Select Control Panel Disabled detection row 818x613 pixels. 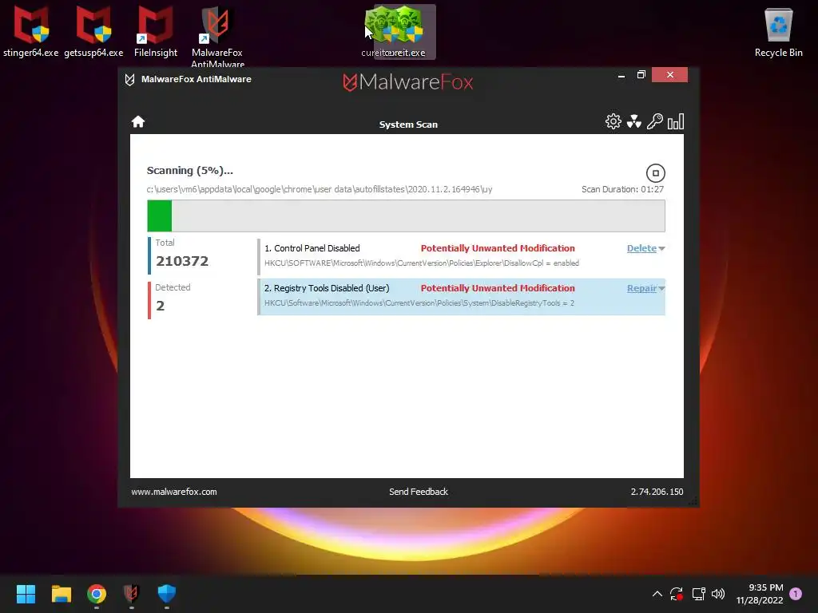click(461, 256)
